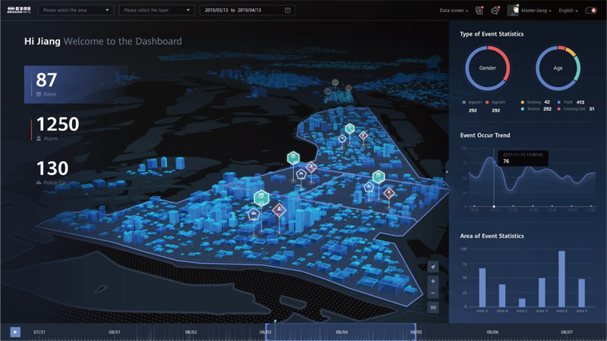
Task: Click the Master-Jiang avatar picture
Action: (514, 11)
